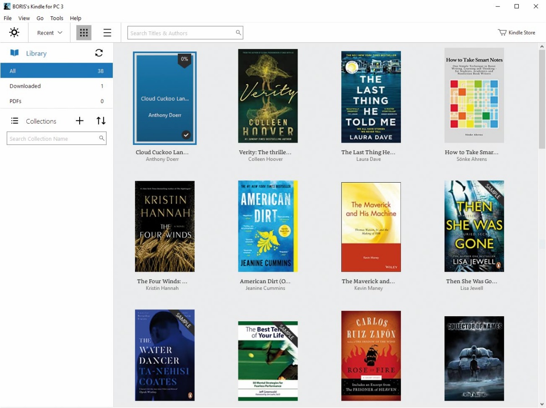This screenshot has width=546, height=408.
Task: Open the Verity book cover
Action: coord(268,96)
